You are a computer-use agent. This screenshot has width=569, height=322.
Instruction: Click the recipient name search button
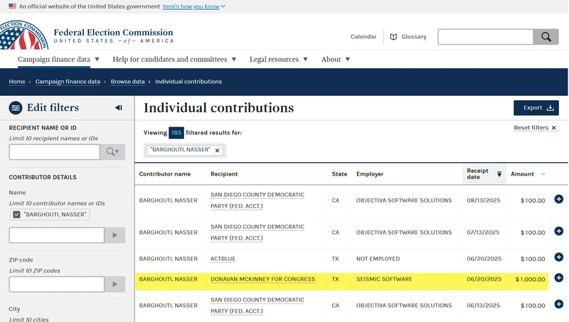click(x=112, y=151)
